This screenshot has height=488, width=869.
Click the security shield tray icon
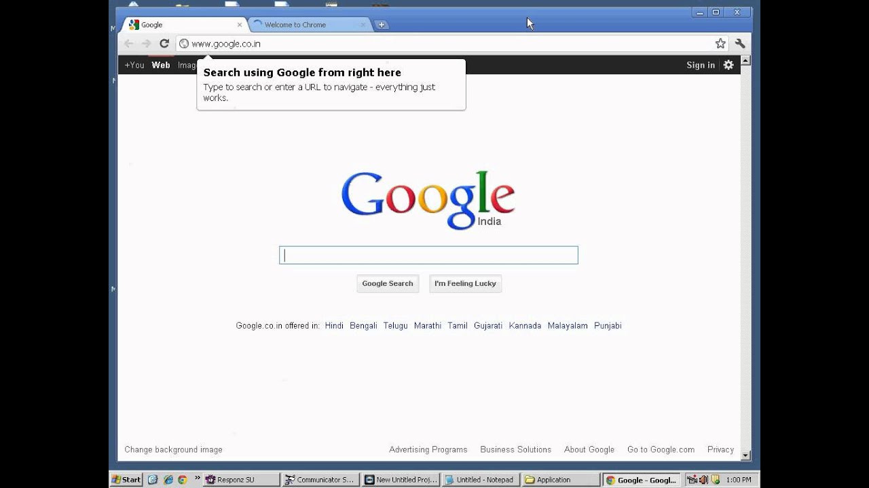(715, 480)
